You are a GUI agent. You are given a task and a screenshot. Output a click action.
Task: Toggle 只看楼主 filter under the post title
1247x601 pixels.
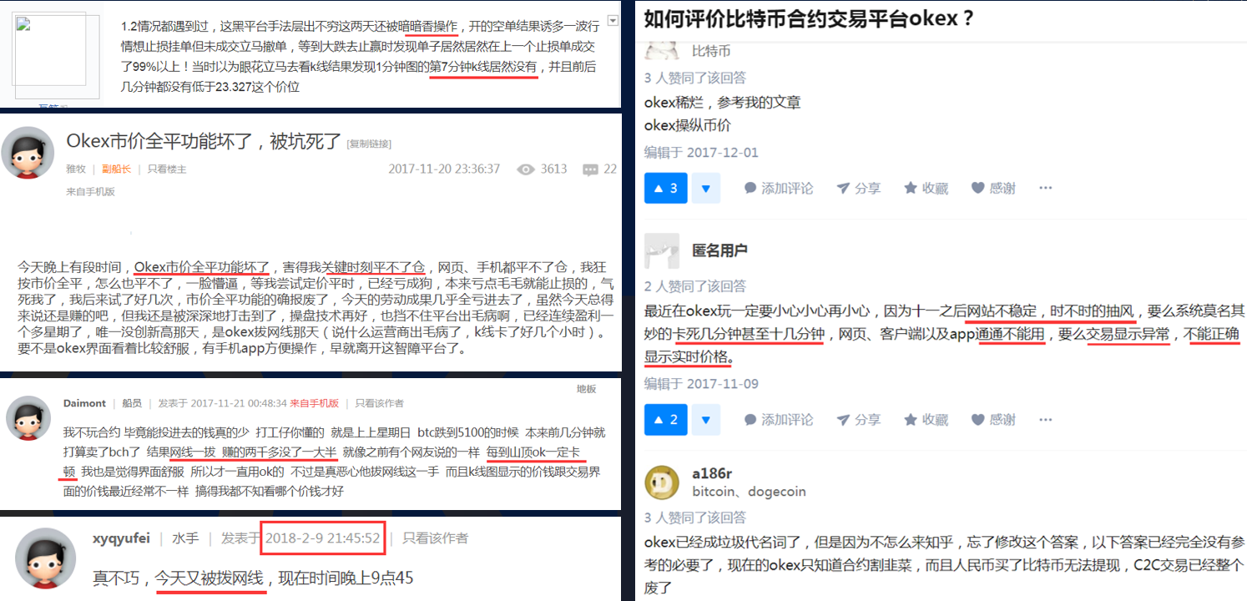(167, 169)
